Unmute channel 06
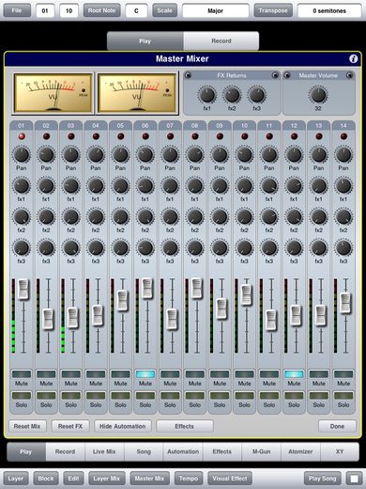Viewport: 366px width, 489px height. [x=145, y=374]
